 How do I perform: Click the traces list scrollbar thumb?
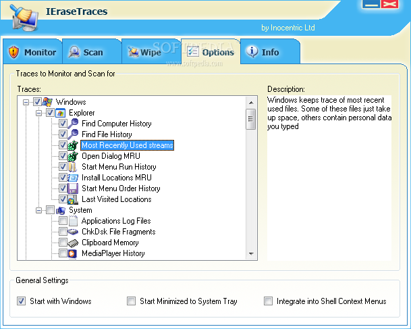251,120
